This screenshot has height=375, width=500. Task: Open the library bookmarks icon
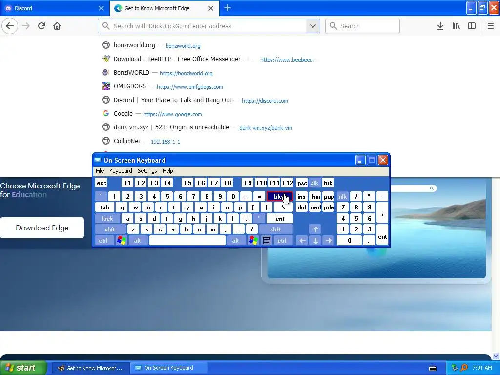point(456,26)
